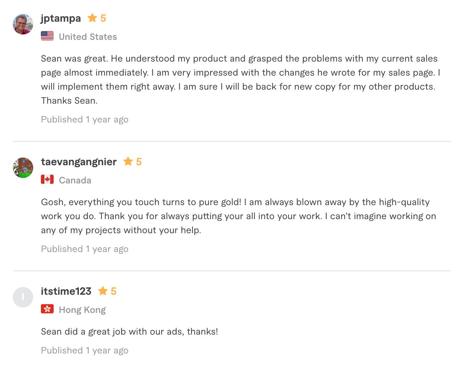Click the star icon beside itstime123
Viewport: 458px width, 370px height.
click(x=103, y=291)
